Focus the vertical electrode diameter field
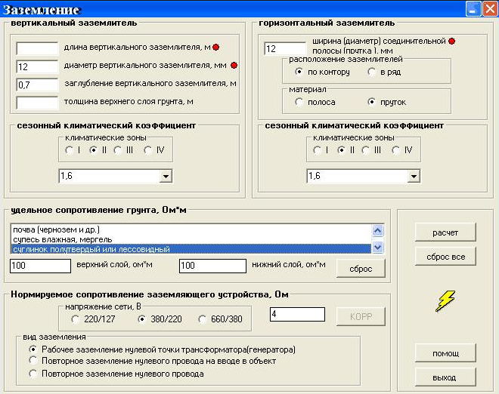Screen dimensions: 499x394 37,66
